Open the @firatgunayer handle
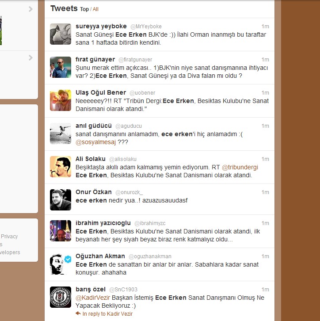Image resolution: width=320 pixels, height=321 pixels. (135, 60)
